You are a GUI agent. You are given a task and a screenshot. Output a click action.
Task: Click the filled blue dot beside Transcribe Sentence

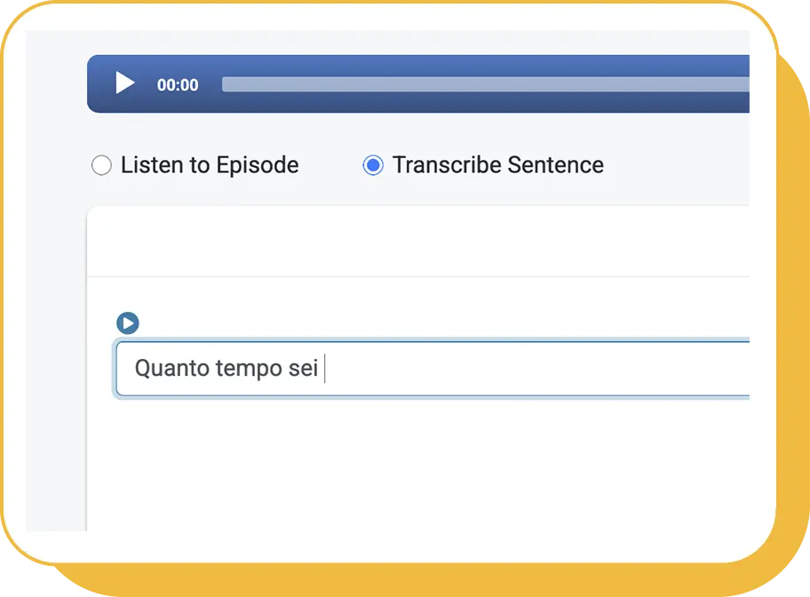click(373, 165)
